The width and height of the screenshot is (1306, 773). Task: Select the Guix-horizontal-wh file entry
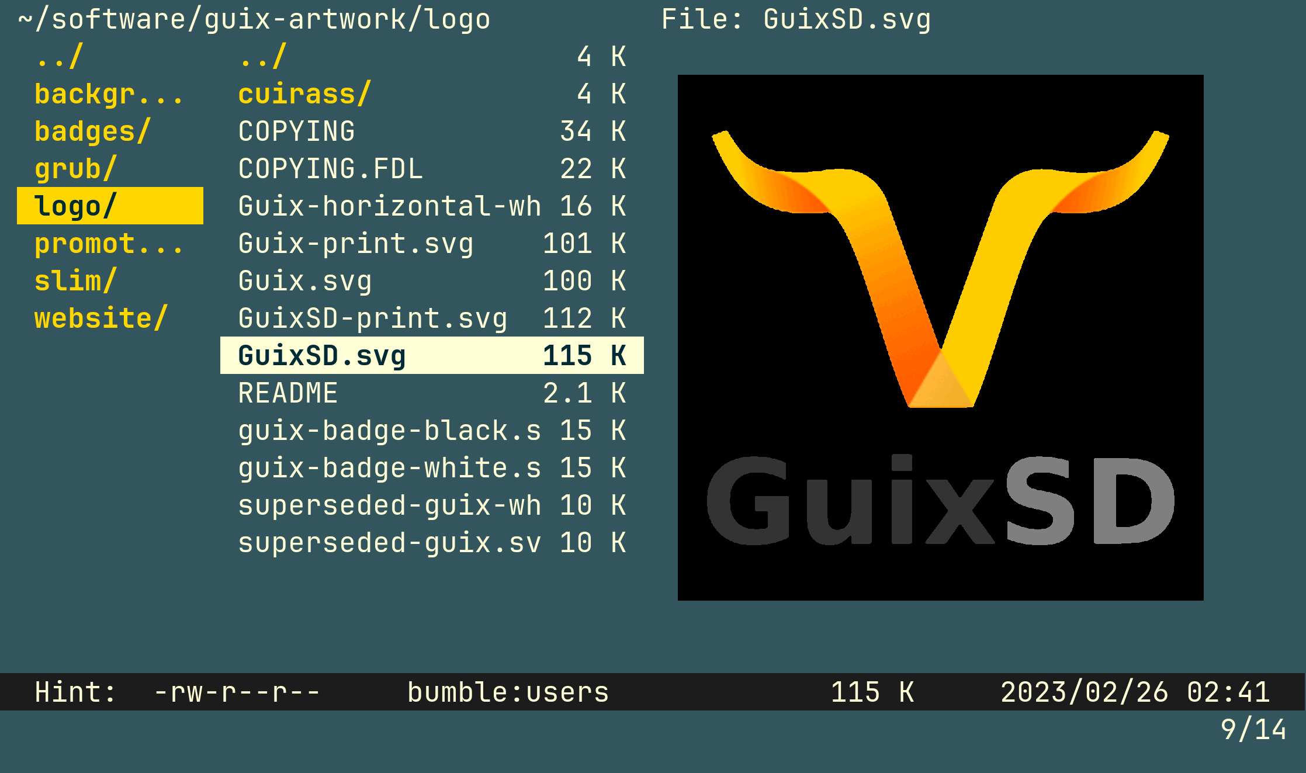tap(389, 206)
